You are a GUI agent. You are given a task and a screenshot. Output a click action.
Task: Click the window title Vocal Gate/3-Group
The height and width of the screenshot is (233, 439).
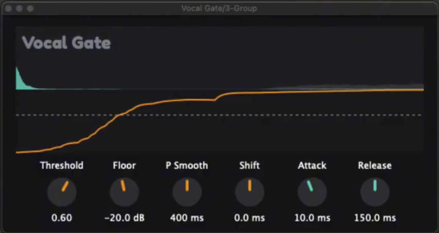click(x=219, y=8)
